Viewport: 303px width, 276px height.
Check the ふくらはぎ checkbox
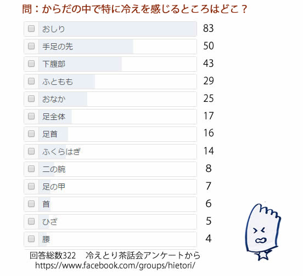pyautogui.click(x=31, y=151)
